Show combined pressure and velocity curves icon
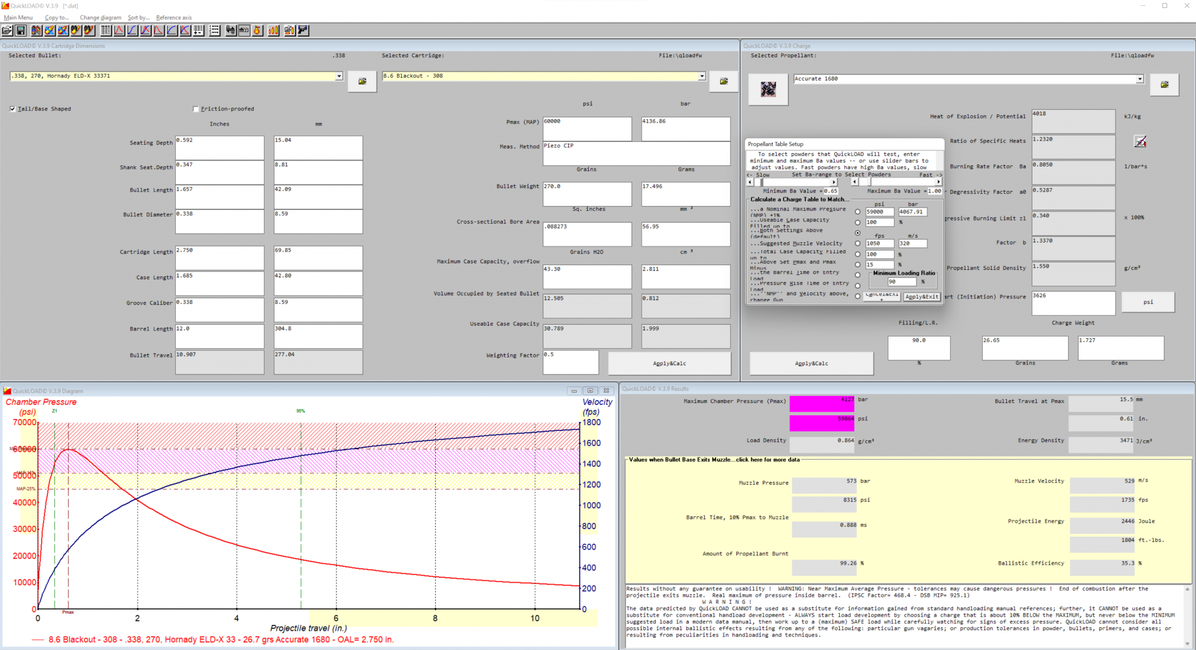 145,30
